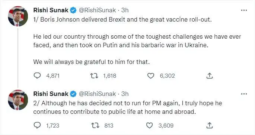Open the more options menu on first tweet
This screenshot has width=255, height=135.
pyautogui.click(x=244, y=10)
